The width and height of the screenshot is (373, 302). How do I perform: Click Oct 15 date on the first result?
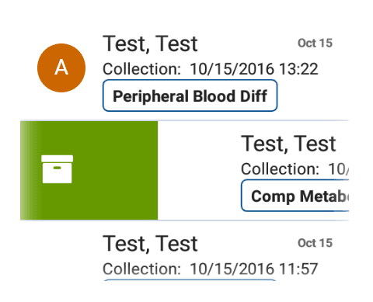315,43
